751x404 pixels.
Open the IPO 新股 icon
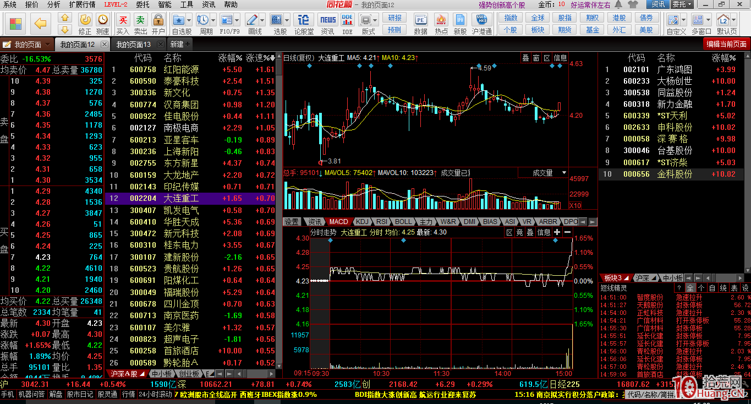[x=460, y=20]
